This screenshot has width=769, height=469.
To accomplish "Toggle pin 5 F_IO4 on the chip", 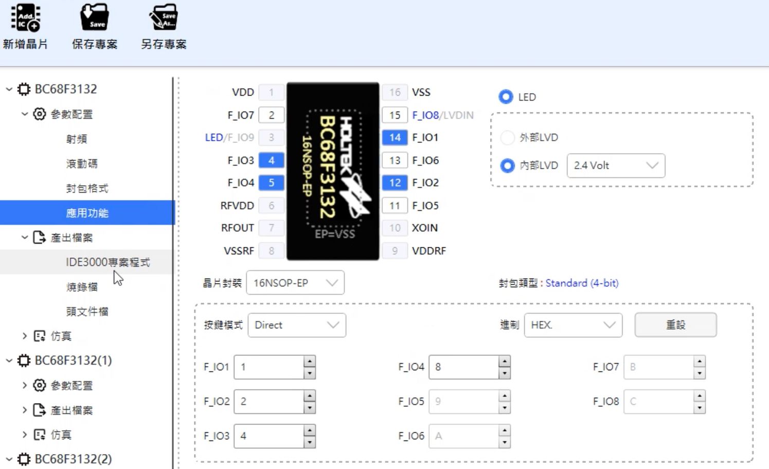I will (271, 183).
